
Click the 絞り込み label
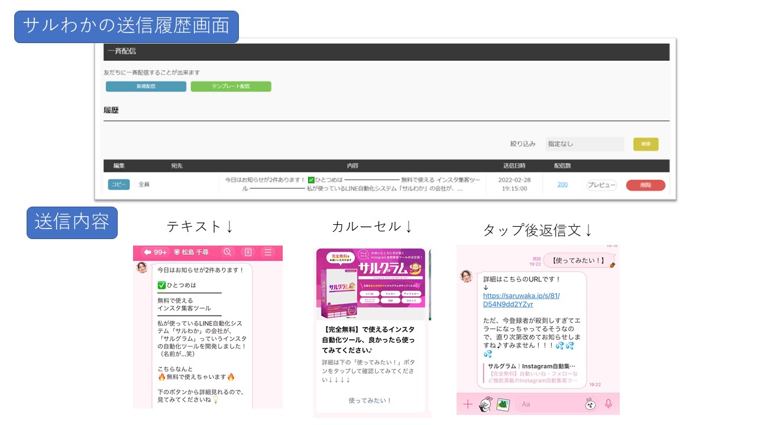(x=523, y=144)
